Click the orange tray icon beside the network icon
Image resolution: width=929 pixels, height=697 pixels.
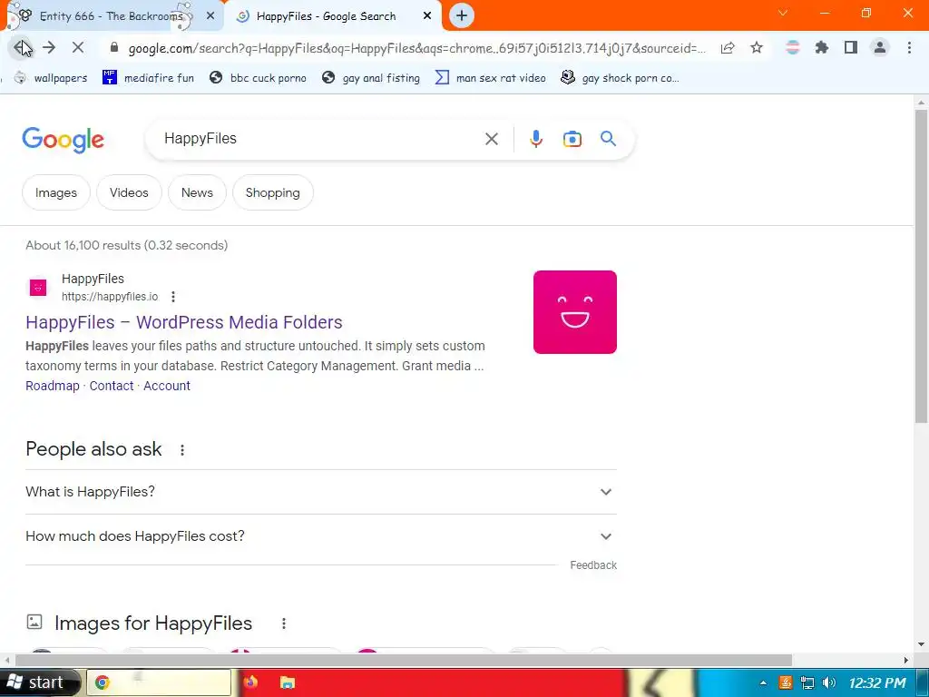tap(786, 682)
